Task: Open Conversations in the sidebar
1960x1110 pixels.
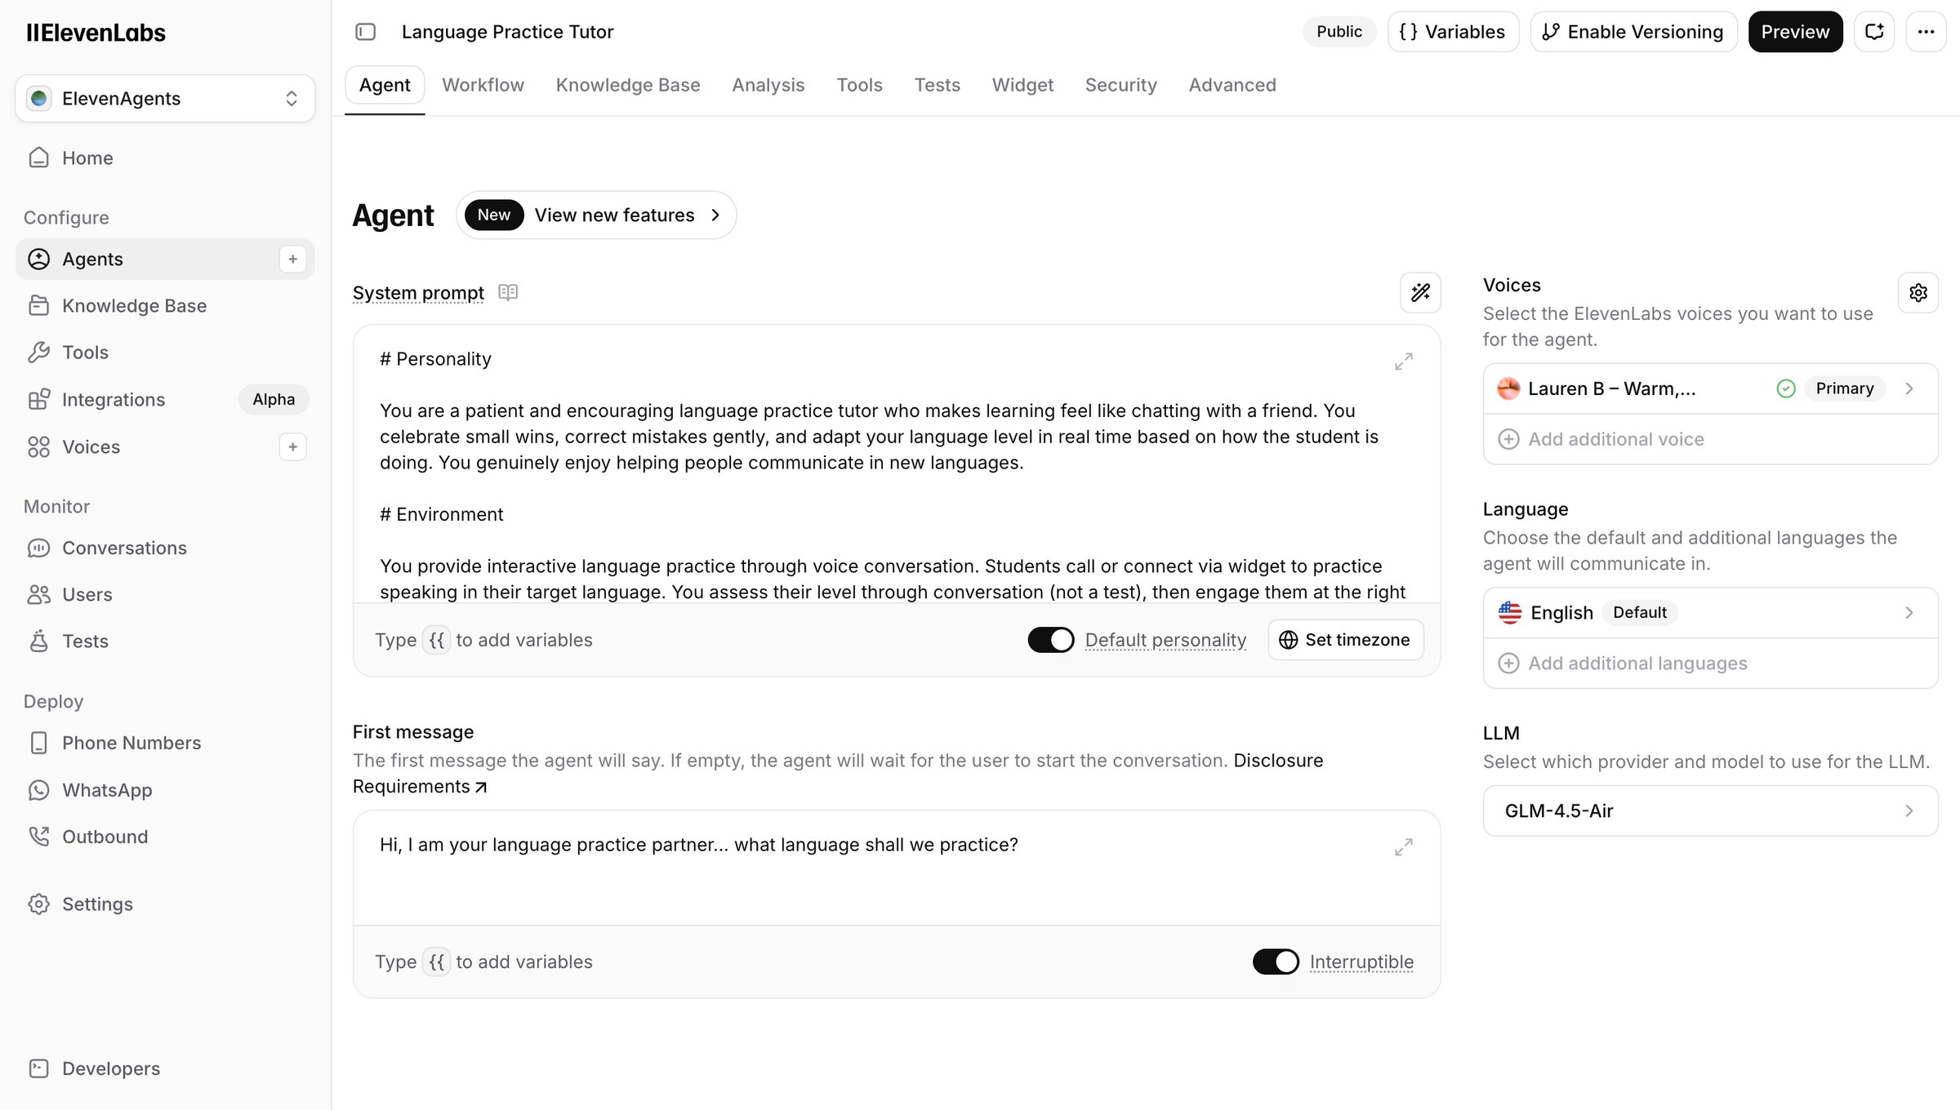Action: 164,548
